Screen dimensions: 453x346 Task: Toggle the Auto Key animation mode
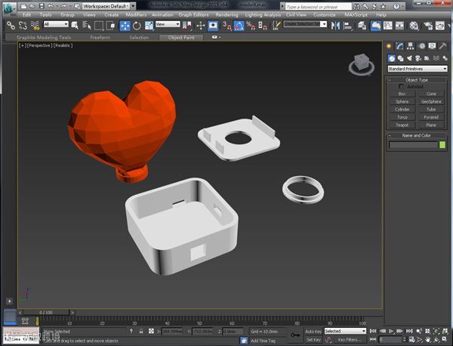[313, 331]
